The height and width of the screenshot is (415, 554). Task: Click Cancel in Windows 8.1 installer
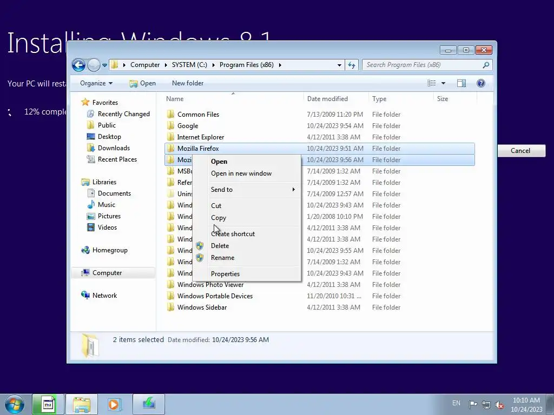pos(521,151)
